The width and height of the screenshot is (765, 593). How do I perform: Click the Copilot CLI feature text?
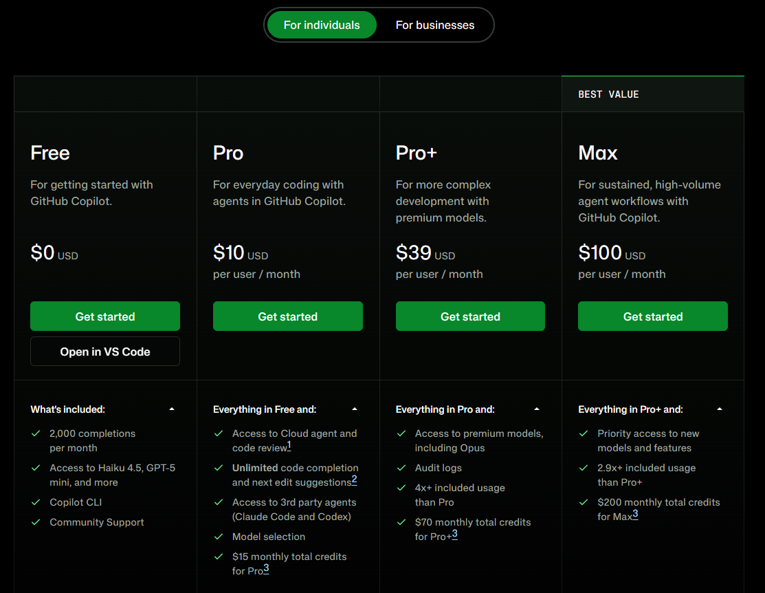76,502
